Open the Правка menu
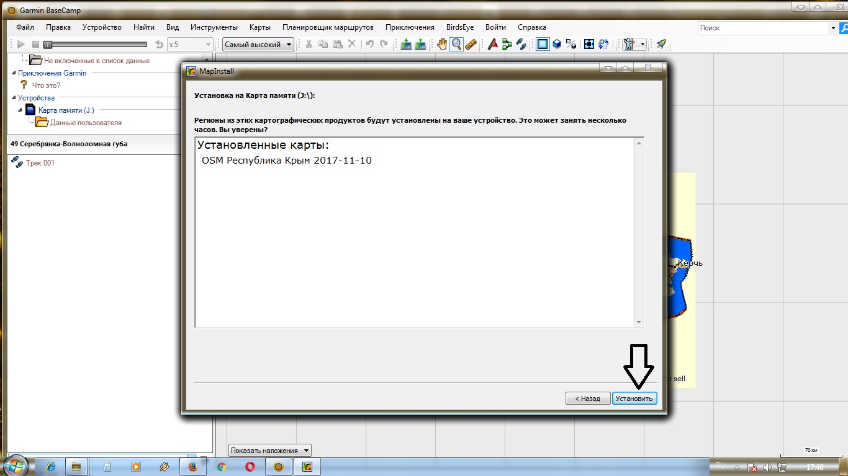This screenshot has width=848, height=476. pos(58,27)
